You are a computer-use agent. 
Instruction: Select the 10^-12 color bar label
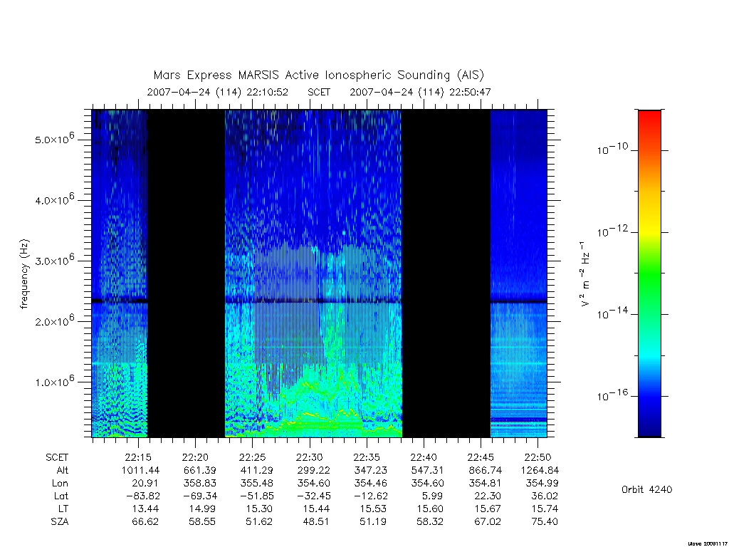click(x=612, y=230)
